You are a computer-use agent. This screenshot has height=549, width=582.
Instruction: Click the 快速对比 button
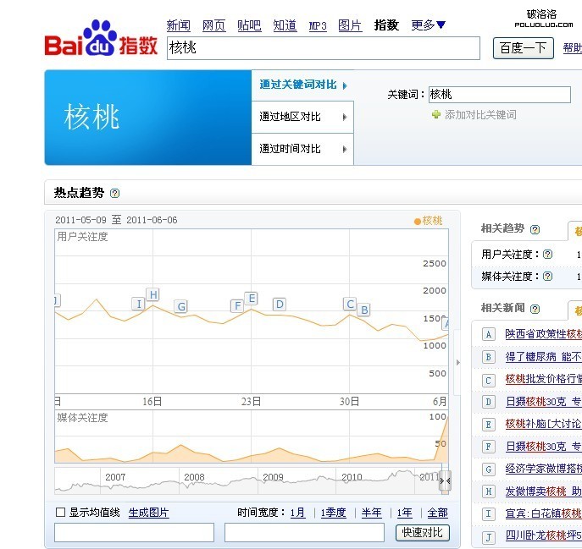[x=422, y=532]
